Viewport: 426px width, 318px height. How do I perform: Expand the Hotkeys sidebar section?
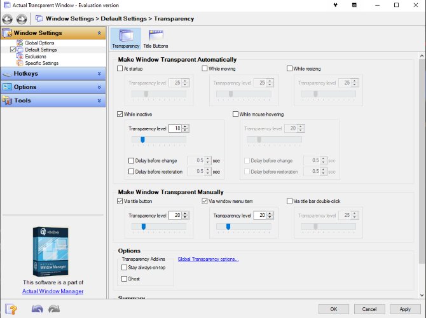(x=52, y=74)
